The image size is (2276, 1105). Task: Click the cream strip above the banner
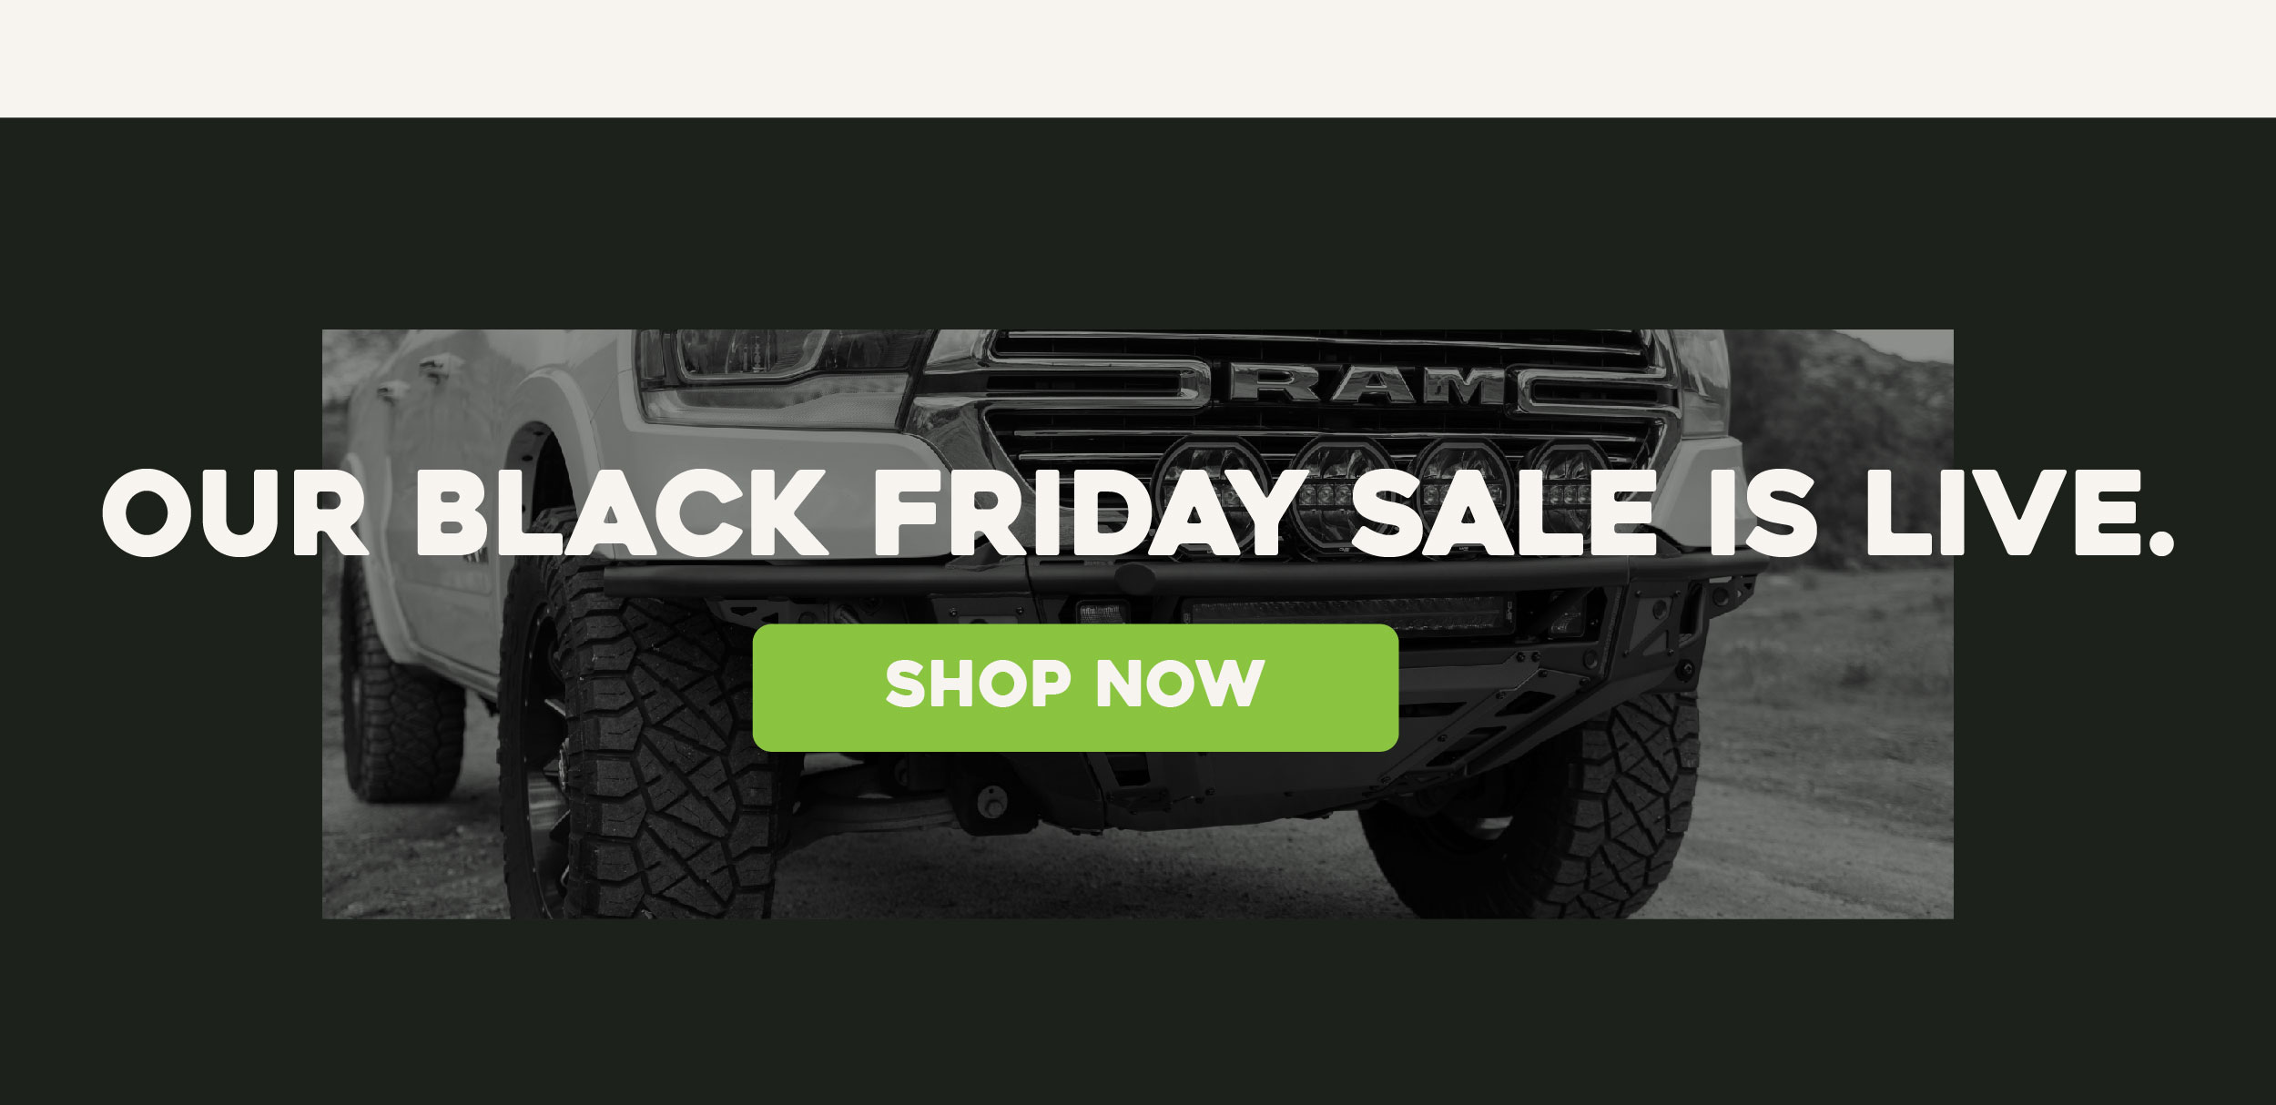1138,58
